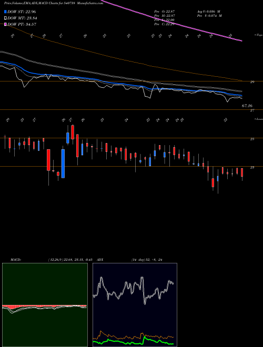Viewport: 263px width, 347px height.
Task: Click the 29 price axis label
Action: [252, 82]
